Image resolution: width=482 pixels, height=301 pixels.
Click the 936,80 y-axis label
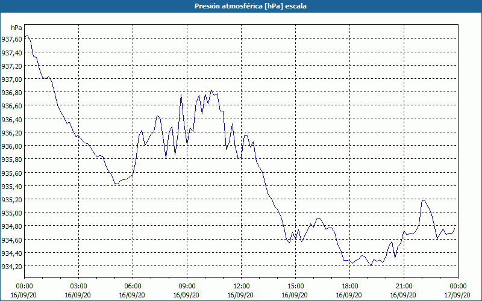11,93
